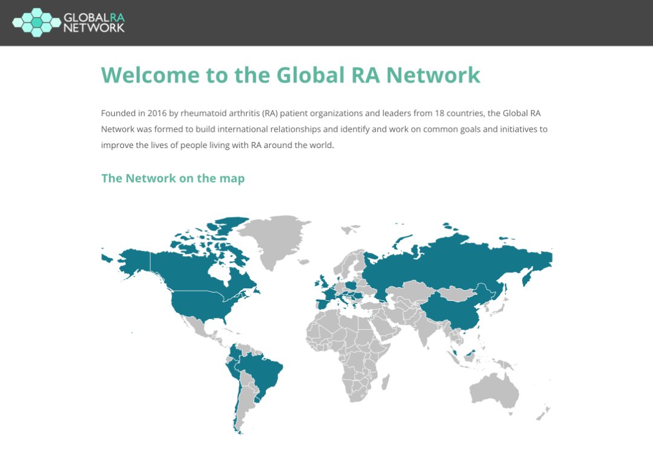The width and height of the screenshot is (653, 452).
Task: Click the hexagon cluster logo icon
Action: [x=37, y=22]
